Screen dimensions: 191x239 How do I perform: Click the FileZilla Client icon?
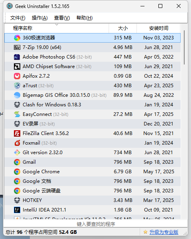coord(17,133)
